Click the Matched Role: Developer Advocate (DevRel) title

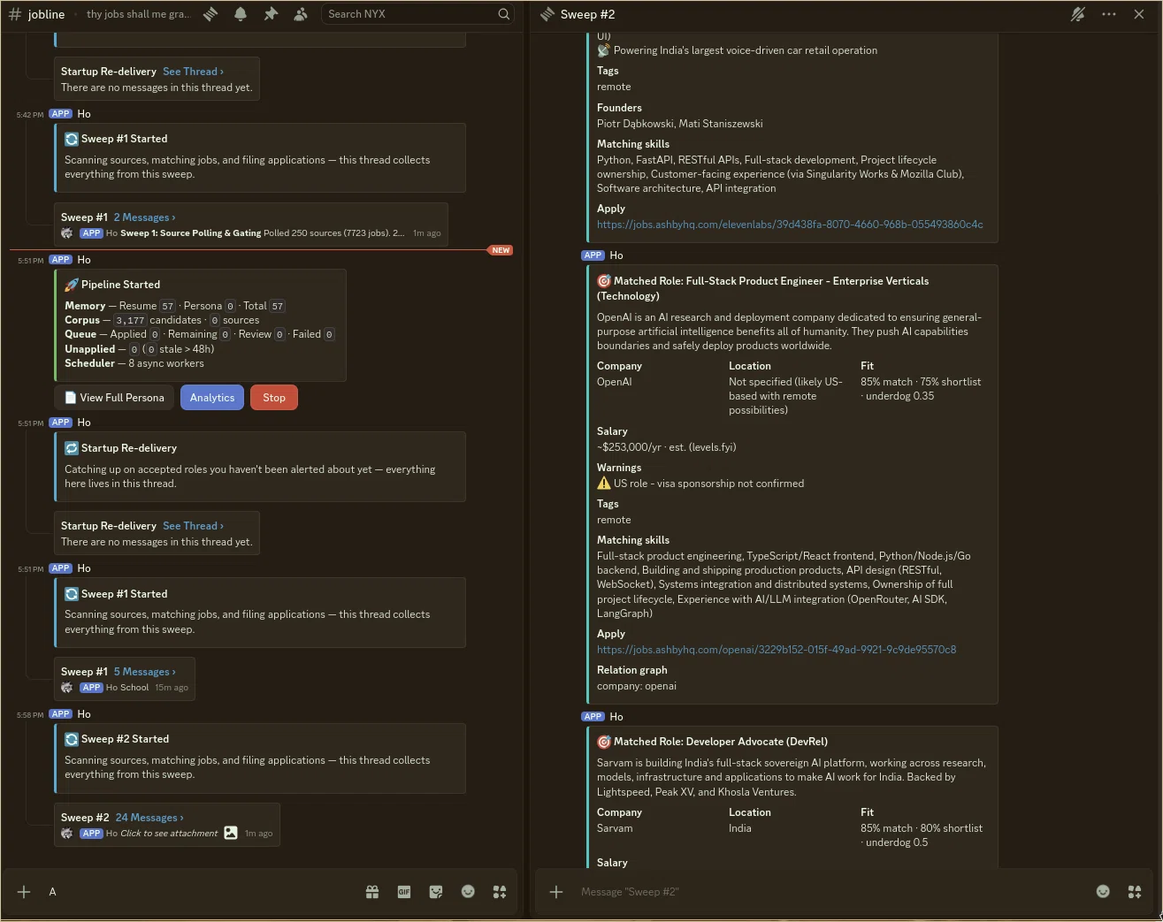click(x=721, y=742)
